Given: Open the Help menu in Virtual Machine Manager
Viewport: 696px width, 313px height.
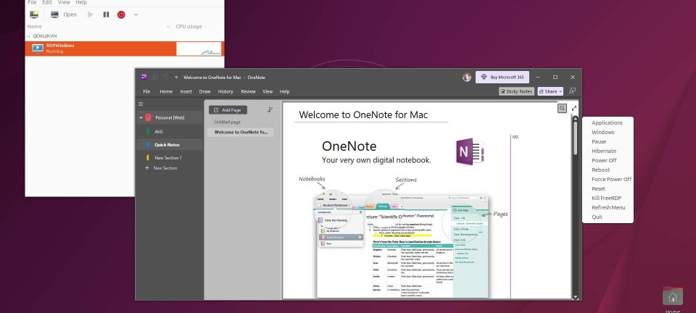Looking at the screenshot, I should pyautogui.click(x=81, y=2).
